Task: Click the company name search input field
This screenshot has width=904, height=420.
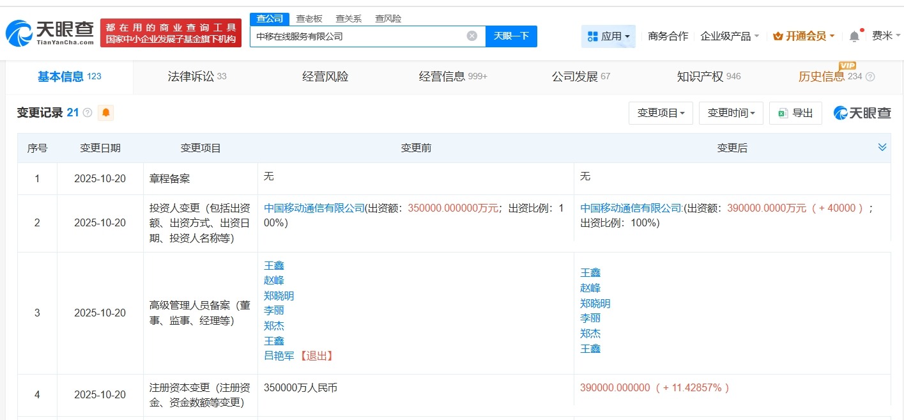Action: [358, 36]
